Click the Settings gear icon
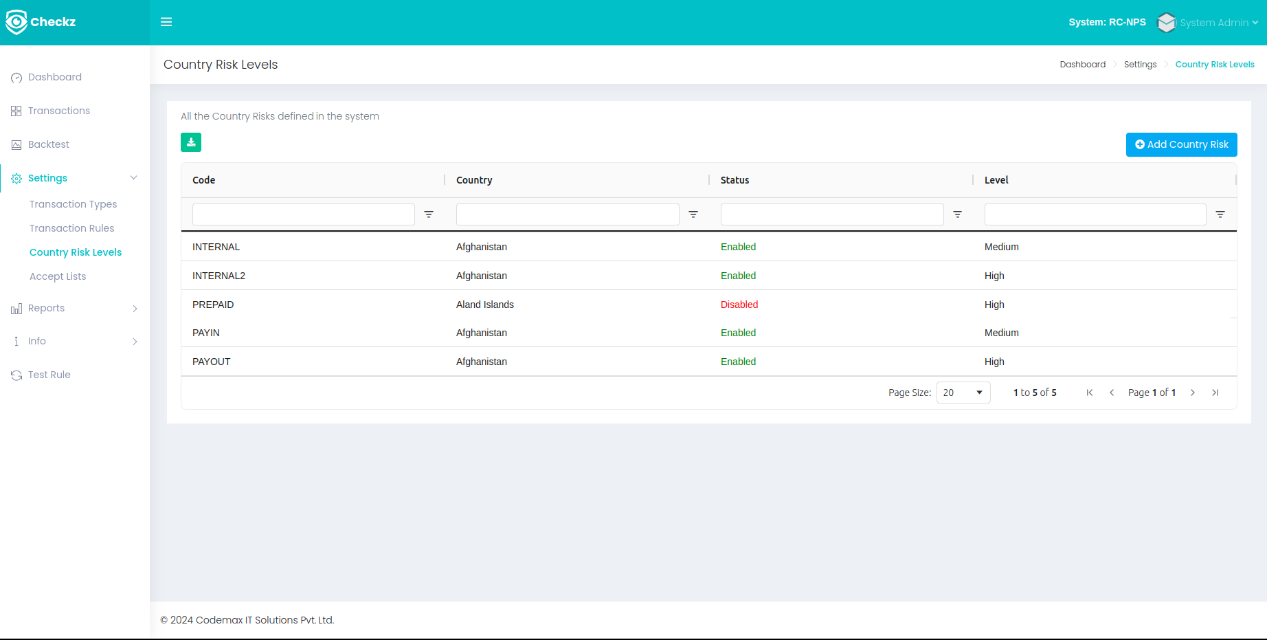Screen dimensions: 1267x640 [16, 179]
